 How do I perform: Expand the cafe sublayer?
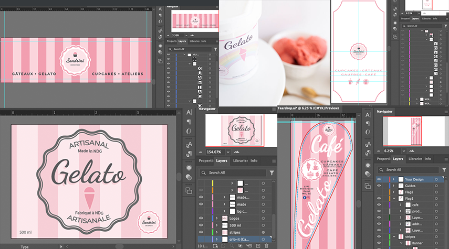tap(401, 204)
